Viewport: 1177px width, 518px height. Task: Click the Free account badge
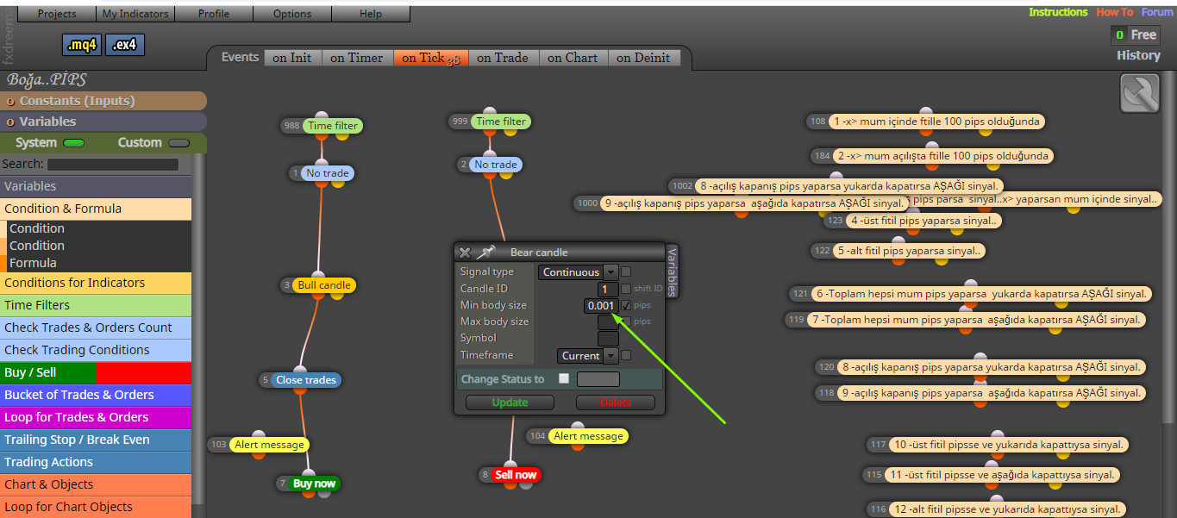(1135, 34)
